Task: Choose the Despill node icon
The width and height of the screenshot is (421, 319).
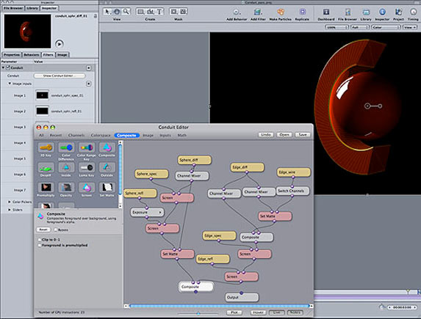Action: coord(46,168)
